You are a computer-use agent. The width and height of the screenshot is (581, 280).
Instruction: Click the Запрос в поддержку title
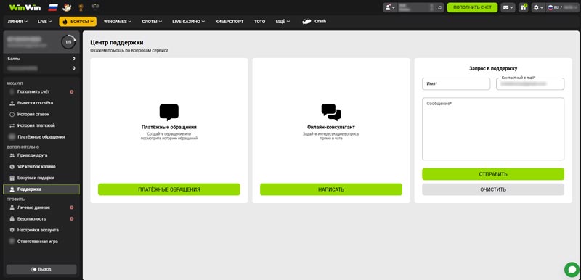493,68
